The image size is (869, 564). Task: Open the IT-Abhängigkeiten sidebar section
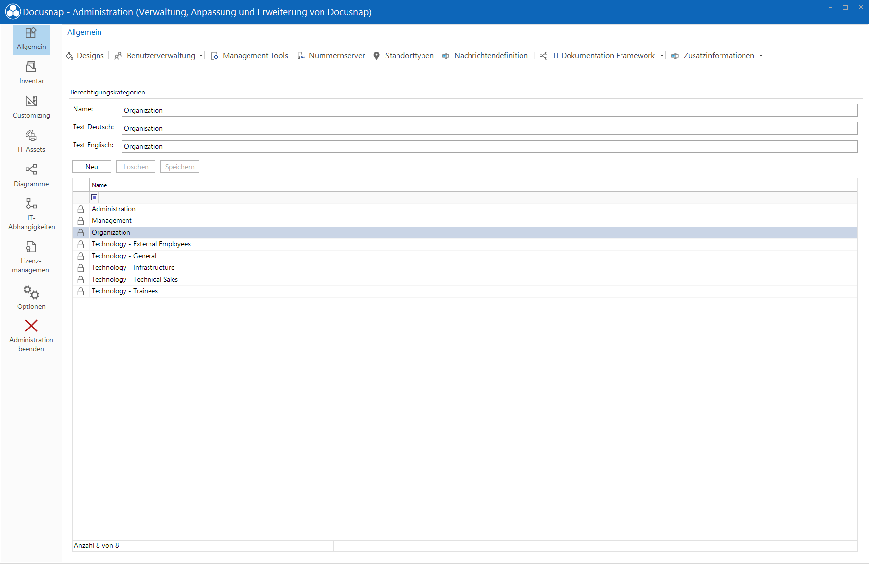(31, 214)
